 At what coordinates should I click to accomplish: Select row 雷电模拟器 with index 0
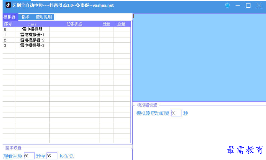coord(66,29)
